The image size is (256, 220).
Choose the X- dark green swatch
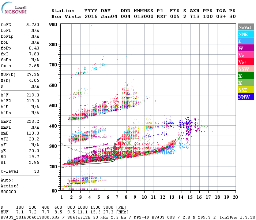point(246,76)
